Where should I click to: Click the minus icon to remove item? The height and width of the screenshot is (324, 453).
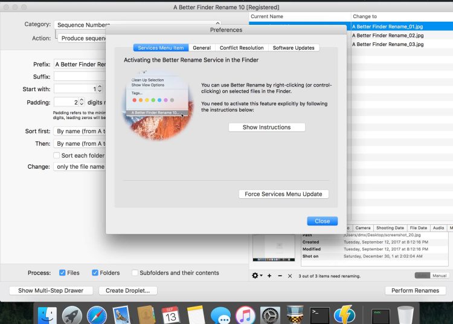pos(280,276)
